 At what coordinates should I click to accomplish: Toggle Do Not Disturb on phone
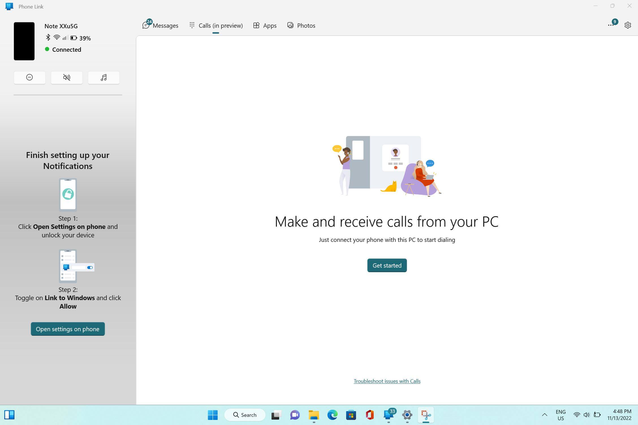click(x=29, y=77)
